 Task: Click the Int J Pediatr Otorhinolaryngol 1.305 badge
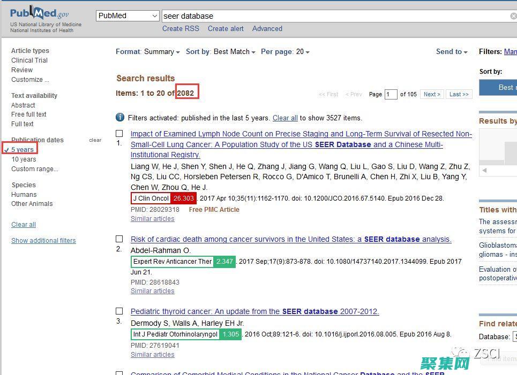(186, 334)
